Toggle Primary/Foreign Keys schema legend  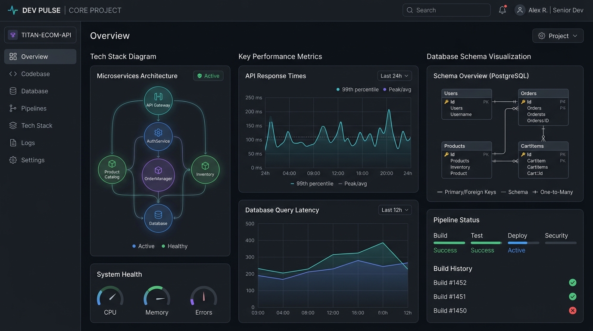click(467, 192)
